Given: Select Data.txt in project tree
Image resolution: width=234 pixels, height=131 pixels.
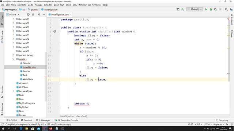Looking at the screenshot, I should (x=27, y=63).
